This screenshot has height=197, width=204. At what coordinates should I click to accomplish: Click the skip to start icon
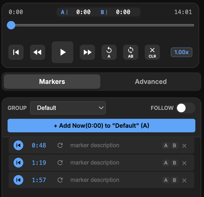[x=16, y=52]
